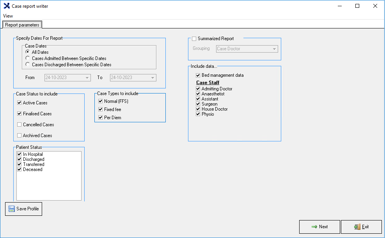Click the floppy disk icon on Save Profile
The height and width of the screenshot is (238, 385).
[x=12, y=209]
